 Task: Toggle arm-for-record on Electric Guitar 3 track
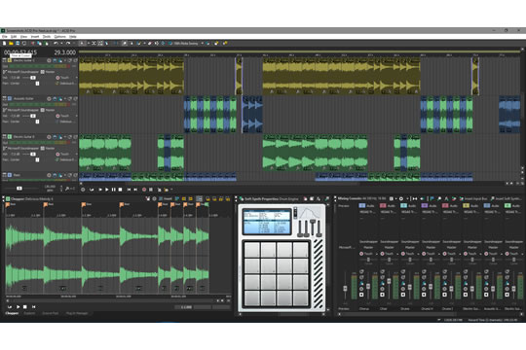click(x=49, y=137)
